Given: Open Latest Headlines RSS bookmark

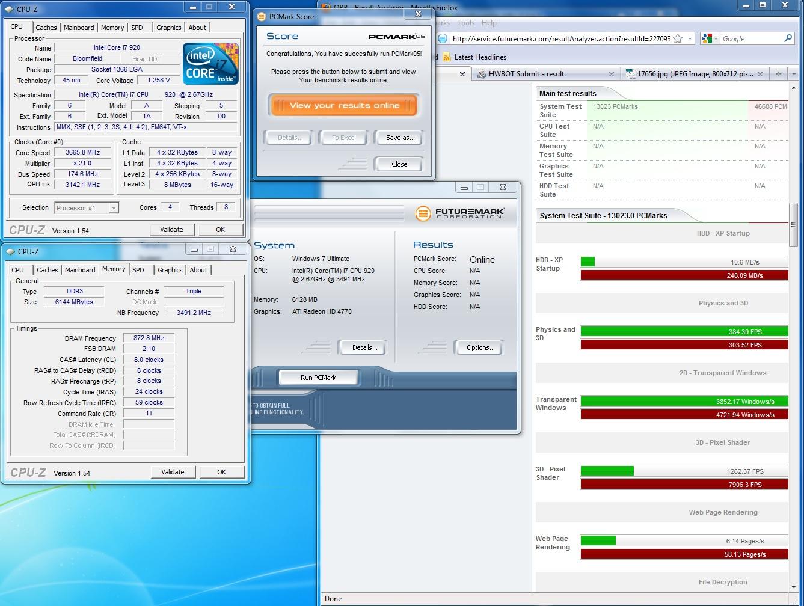Looking at the screenshot, I should (474, 57).
